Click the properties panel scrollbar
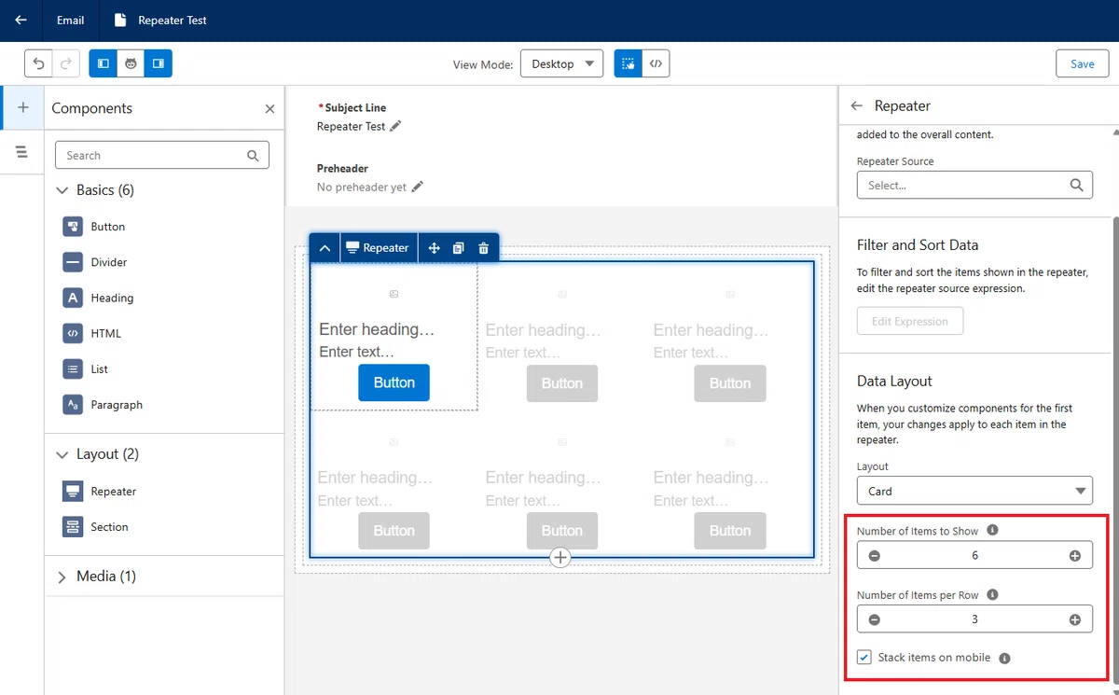 (x=1114, y=448)
